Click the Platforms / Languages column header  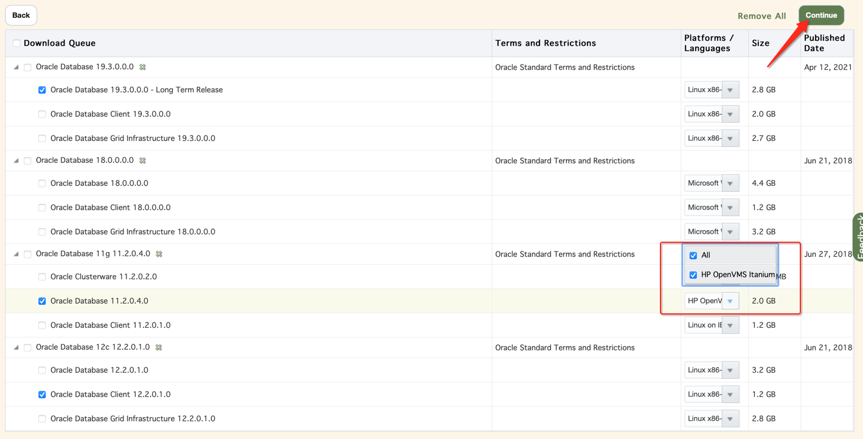[x=709, y=43]
